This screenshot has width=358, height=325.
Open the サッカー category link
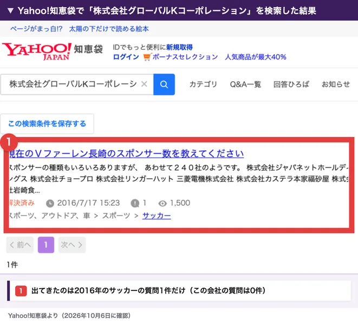157,216
